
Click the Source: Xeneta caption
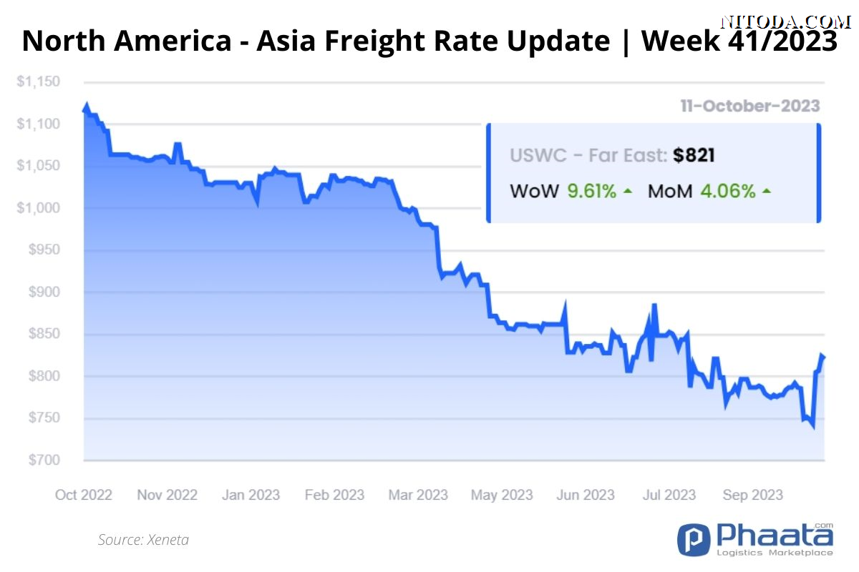pyautogui.click(x=143, y=540)
